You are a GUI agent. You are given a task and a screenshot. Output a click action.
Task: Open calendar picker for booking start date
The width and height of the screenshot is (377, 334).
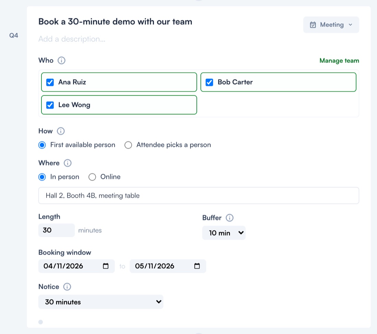coord(106,266)
